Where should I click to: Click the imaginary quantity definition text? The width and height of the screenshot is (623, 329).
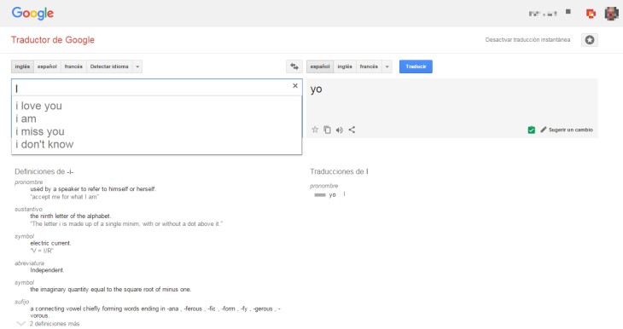111,289
